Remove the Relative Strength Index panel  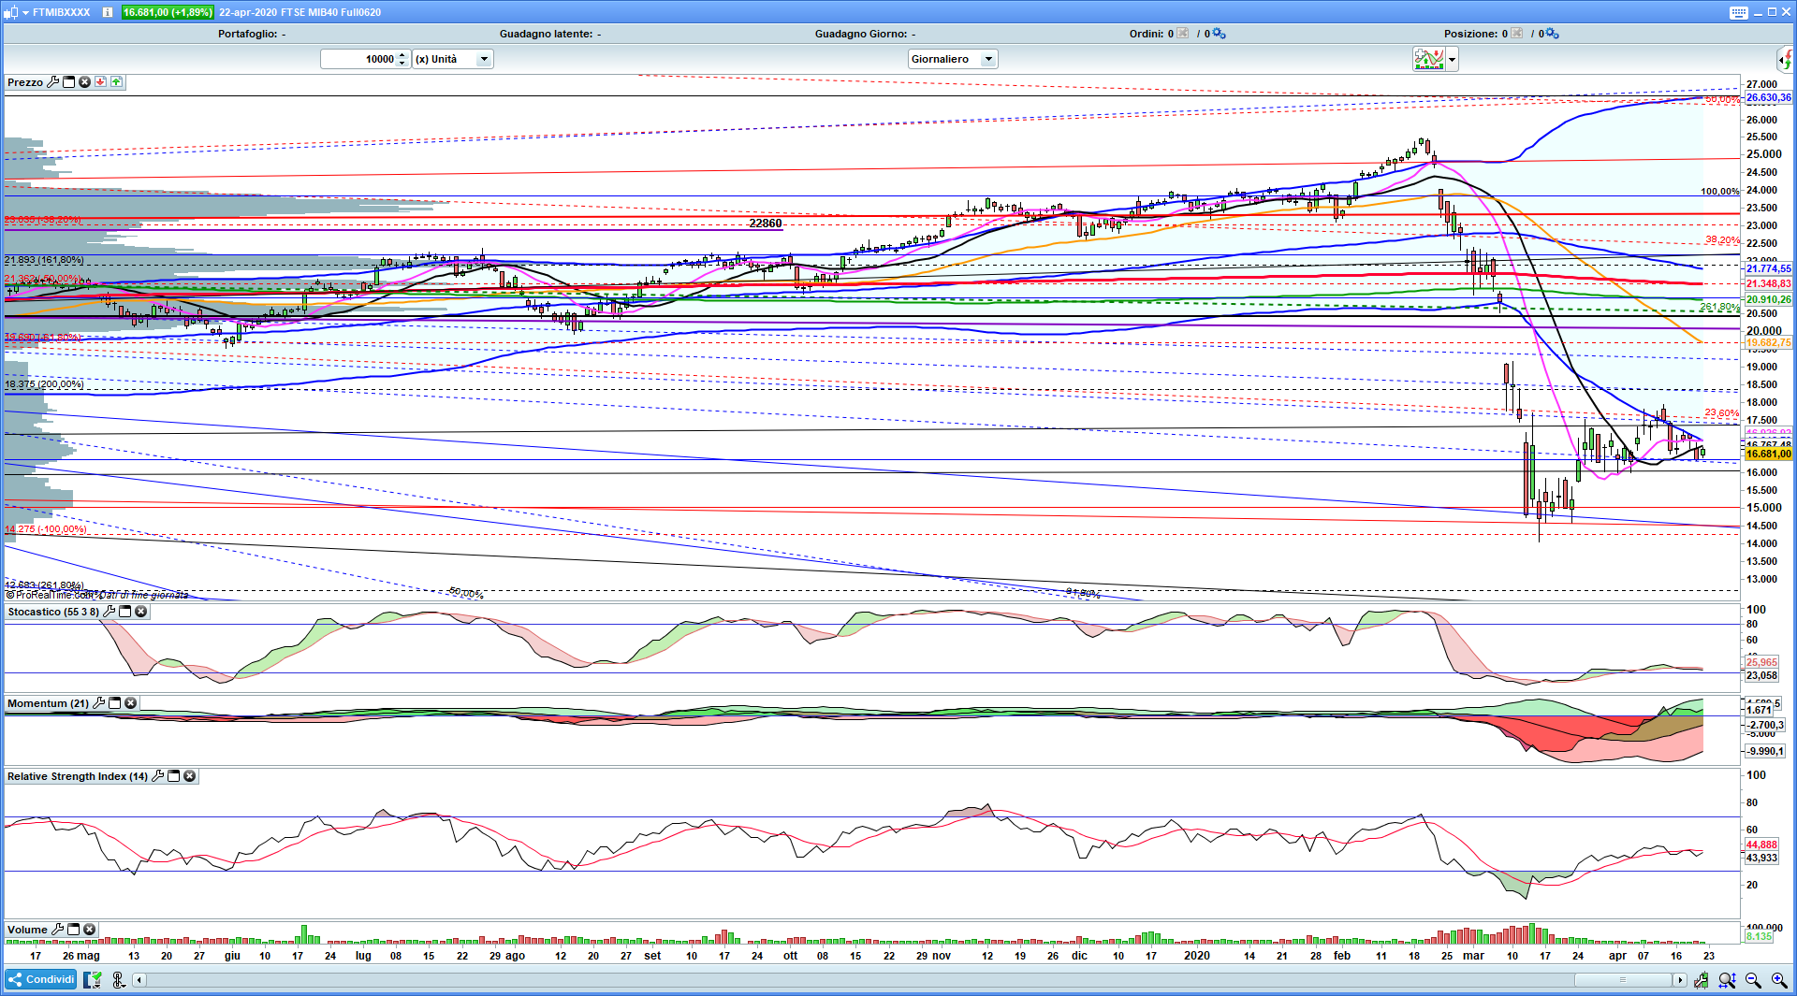coord(189,776)
